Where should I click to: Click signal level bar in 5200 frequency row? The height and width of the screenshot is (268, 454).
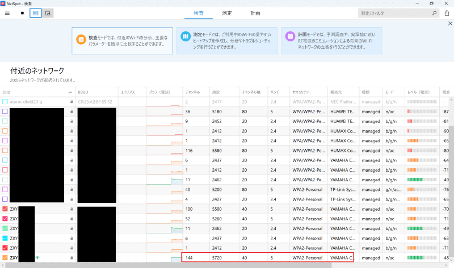tap(422, 189)
